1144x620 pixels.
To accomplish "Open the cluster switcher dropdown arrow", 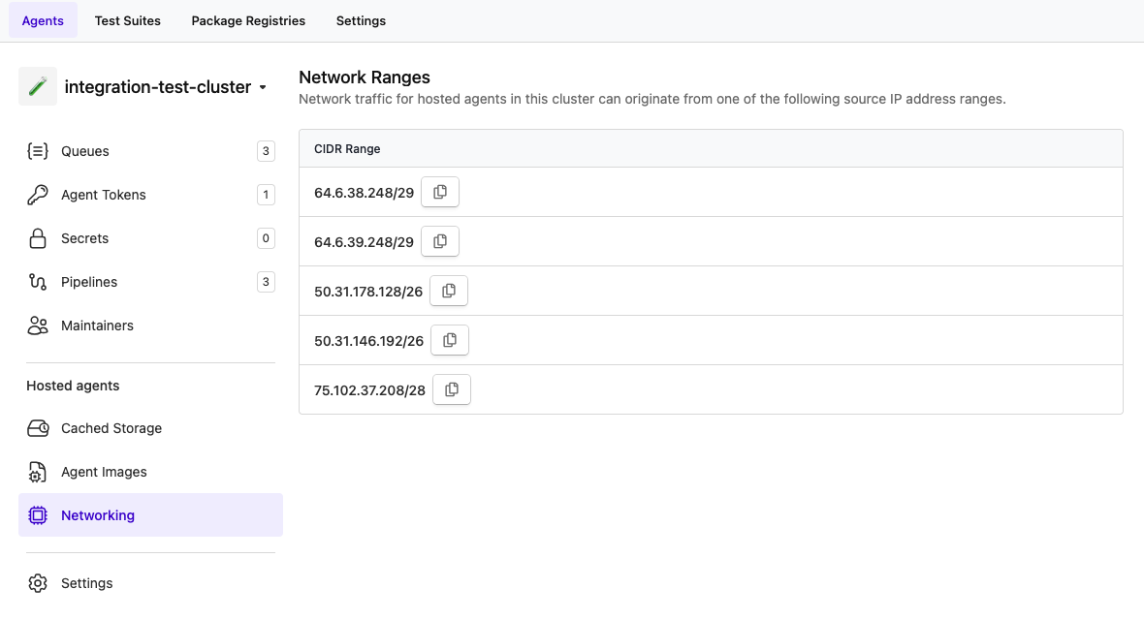I will [262, 87].
